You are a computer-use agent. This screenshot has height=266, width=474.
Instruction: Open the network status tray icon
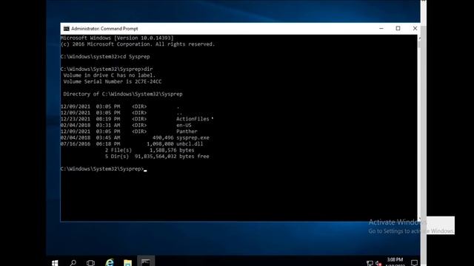tap(370, 263)
